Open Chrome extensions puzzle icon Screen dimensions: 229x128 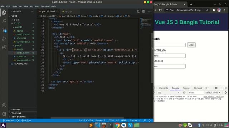pos(214,10)
